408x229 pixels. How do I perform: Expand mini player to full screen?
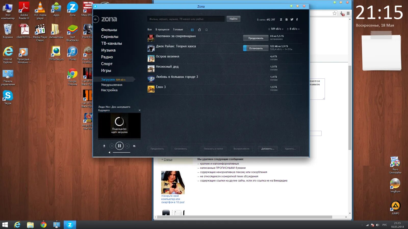[x=134, y=146]
